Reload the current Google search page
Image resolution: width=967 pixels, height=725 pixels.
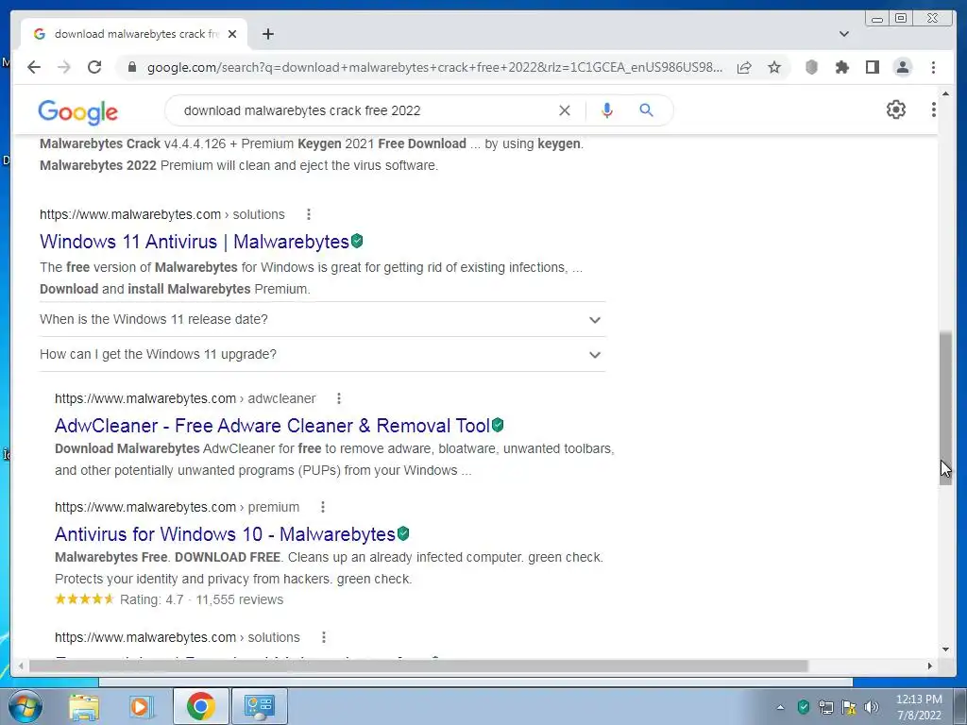coord(94,67)
